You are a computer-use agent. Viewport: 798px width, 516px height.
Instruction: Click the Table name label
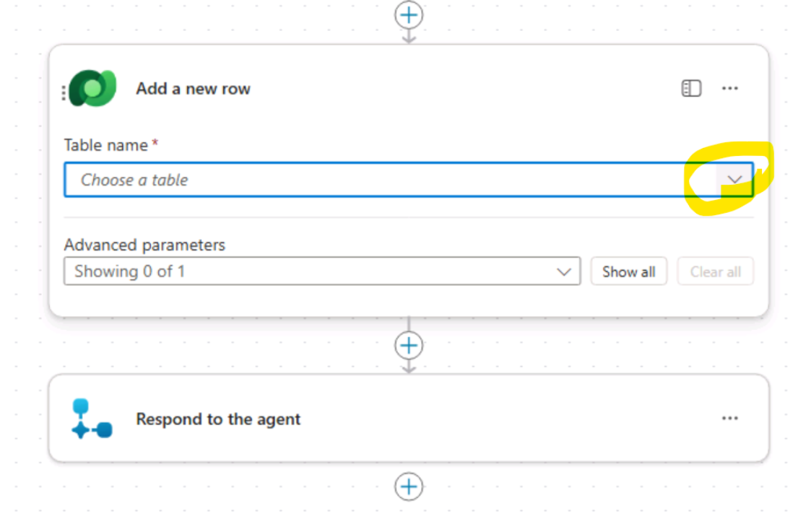(105, 145)
